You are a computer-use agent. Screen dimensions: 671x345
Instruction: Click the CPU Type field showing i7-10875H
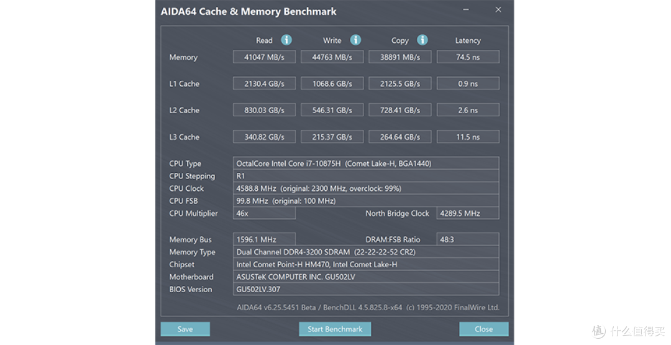click(x=366, y=163)
